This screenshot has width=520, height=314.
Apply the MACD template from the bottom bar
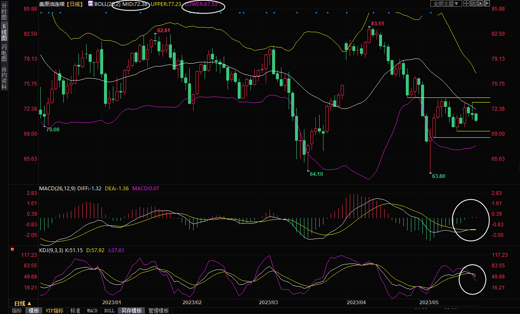(92, 311)
